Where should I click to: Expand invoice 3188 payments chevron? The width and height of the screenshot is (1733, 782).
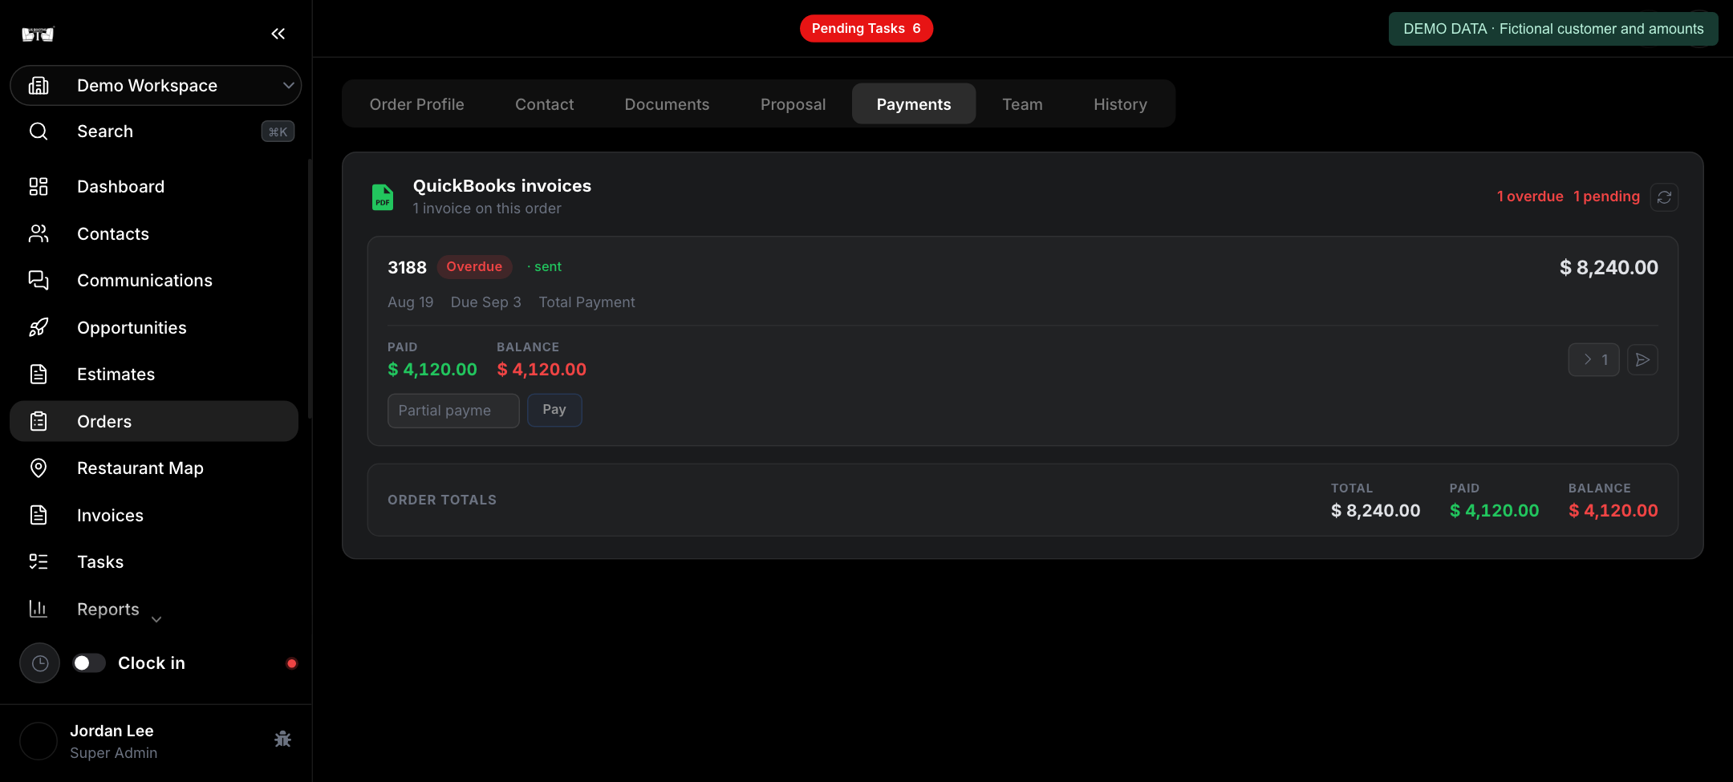[x=1594, y=360]
